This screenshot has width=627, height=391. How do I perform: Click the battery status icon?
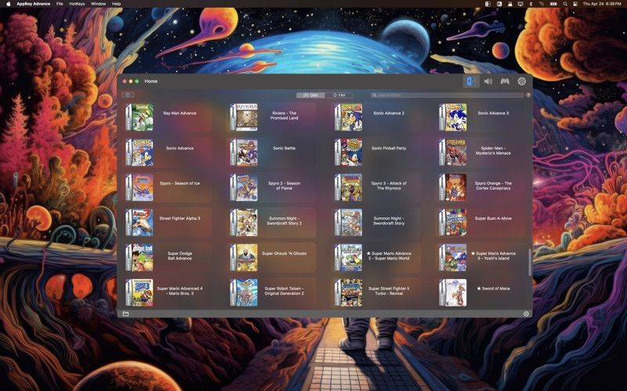[553, 4]
